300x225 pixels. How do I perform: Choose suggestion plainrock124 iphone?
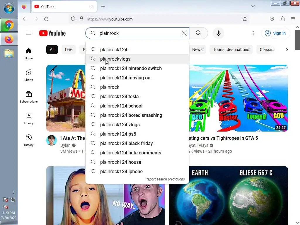coord(137,171)
